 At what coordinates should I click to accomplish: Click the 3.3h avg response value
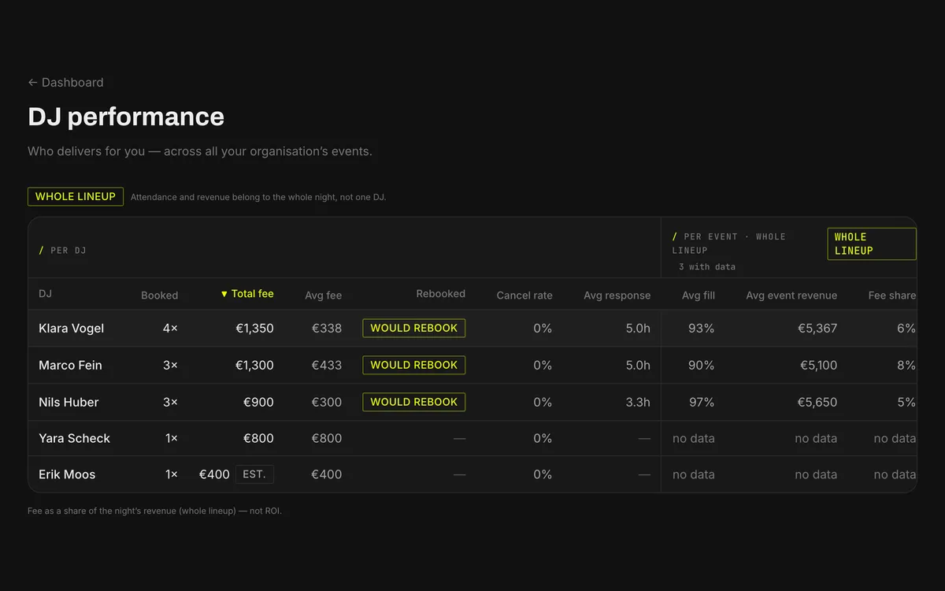pyautogui.click(x=638, y=403)
